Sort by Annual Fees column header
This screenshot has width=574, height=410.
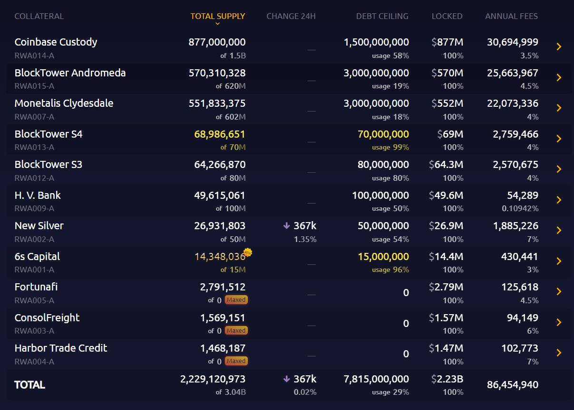512,16
